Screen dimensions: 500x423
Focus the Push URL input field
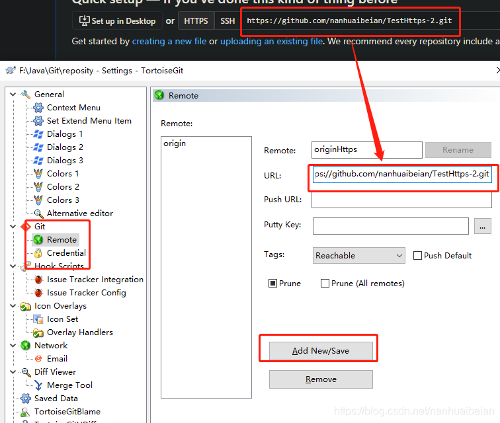pyautogui.click(x=401, y=200)
